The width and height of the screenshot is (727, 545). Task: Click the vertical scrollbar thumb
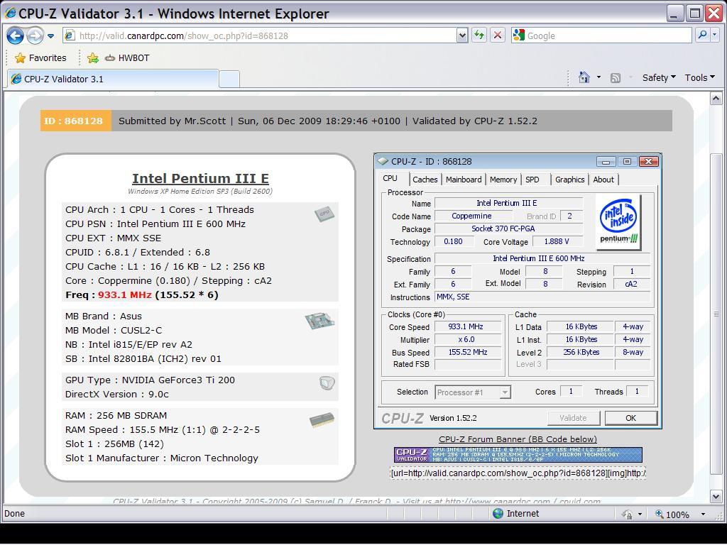(x=716, y=313)
